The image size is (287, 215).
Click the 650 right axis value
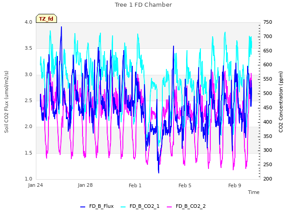[268, 51]
